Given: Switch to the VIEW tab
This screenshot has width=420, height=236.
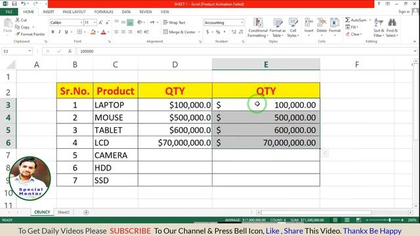Looking at the screenshot, I should click(165, 12).
